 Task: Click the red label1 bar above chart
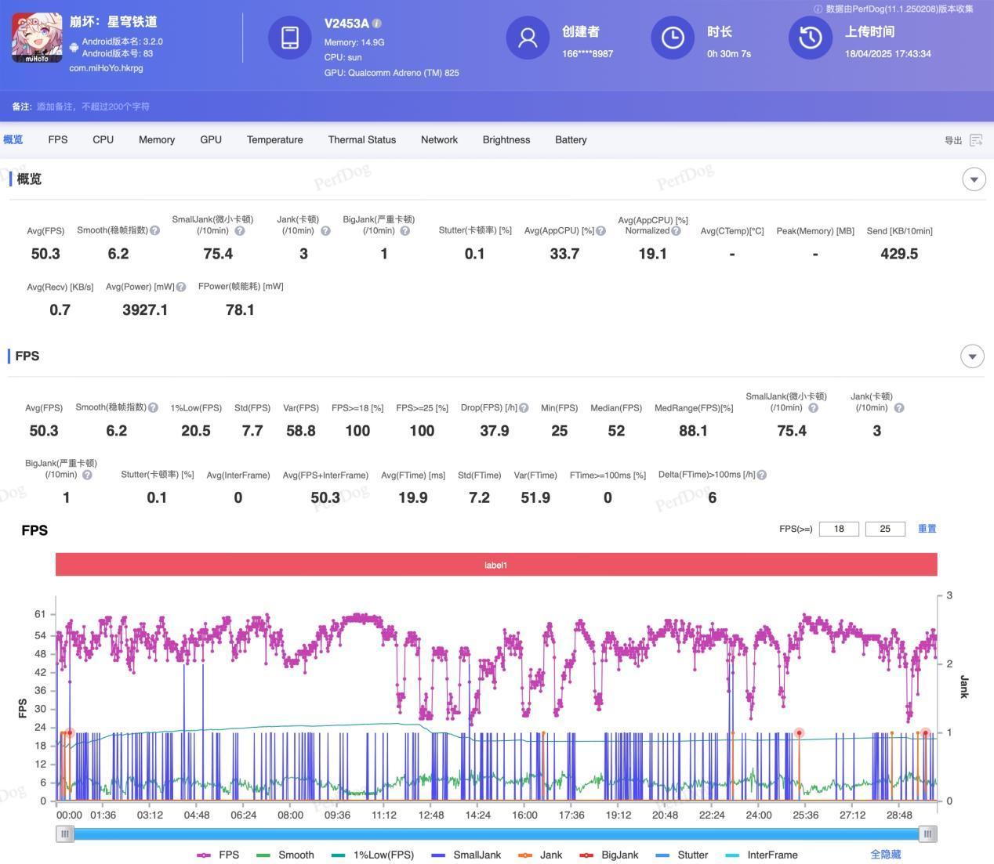tap(495, 565)
